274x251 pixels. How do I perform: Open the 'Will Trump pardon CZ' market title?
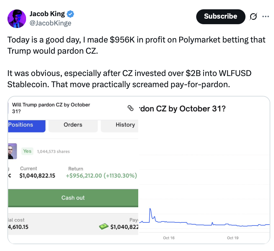tap(51, 107)
